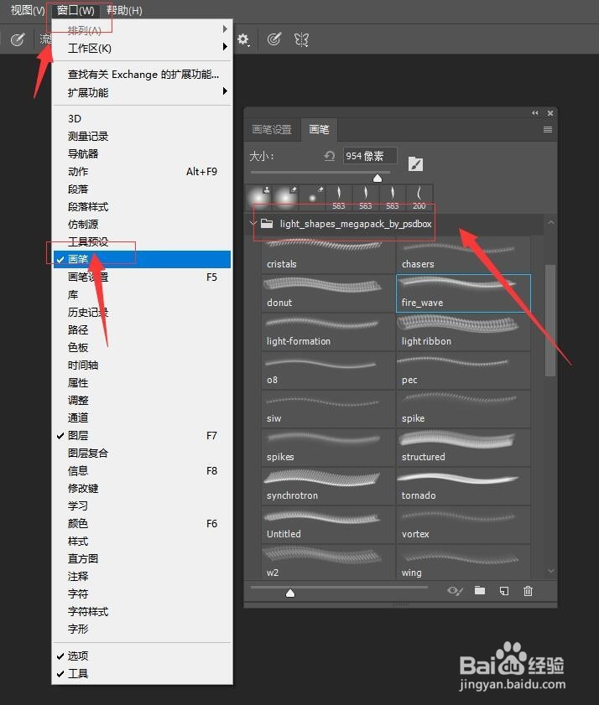The height and width of the screenshot is (705, 599).
Task: Select the second soft round recent brush
Action: tap(285, 197)
